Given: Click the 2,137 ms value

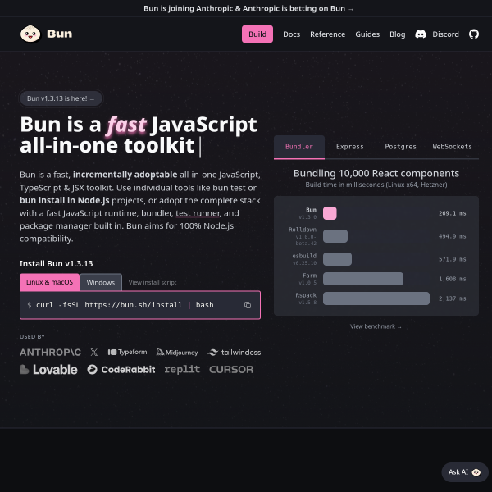Looking at the screenshot, I should [x=452, y=298].
